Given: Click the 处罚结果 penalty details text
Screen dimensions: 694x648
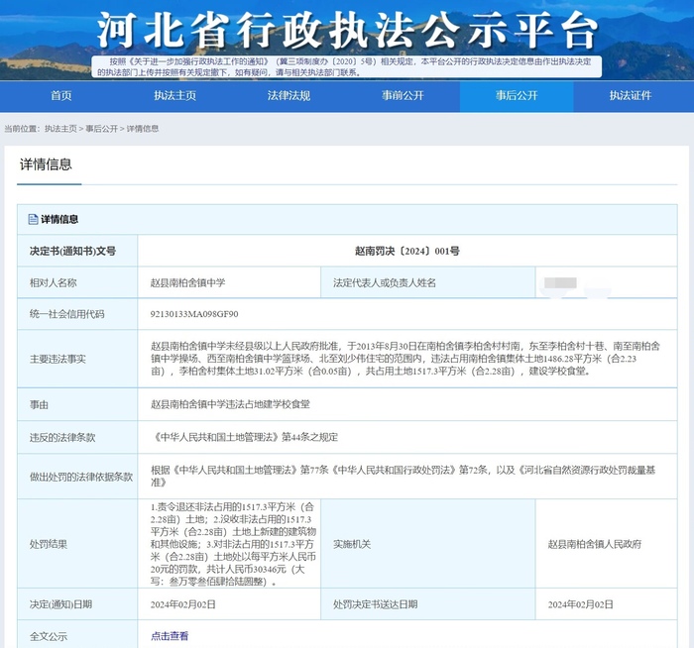Looking at the screenshot, I should coord(233,544).
